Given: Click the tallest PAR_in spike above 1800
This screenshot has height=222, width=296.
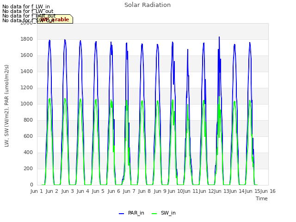Looking at the screenshot, I should click(219, 38).
